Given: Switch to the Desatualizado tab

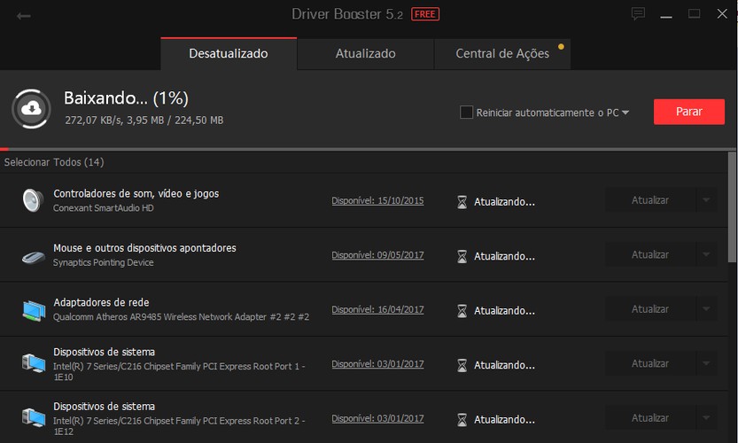Looking at the screenshot, I should point(229,54).
